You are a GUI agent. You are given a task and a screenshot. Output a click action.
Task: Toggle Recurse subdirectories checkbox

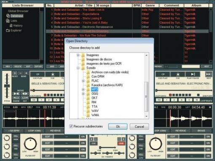71,126
